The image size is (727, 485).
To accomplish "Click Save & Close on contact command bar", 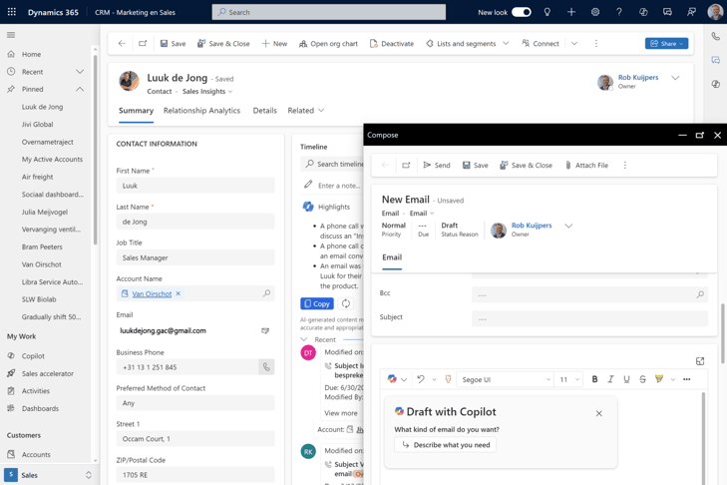I will click(x=223, y=44).
